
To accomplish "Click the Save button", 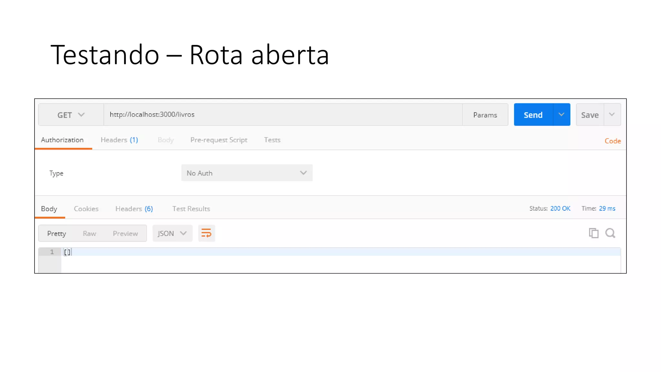I will 590,115.
